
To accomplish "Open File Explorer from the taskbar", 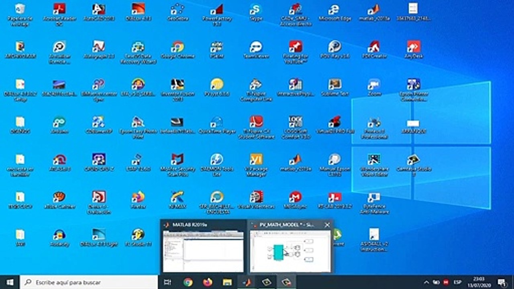I will coord(227,282).
